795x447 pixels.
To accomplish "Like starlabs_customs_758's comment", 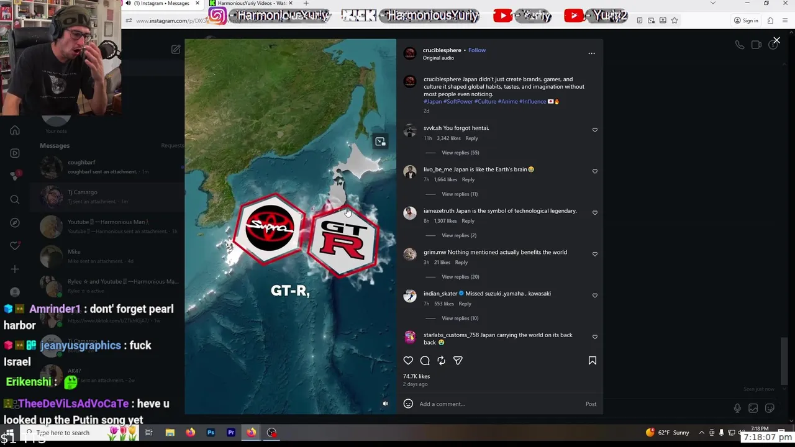I will pyautogui.click(x=595, y=337).
